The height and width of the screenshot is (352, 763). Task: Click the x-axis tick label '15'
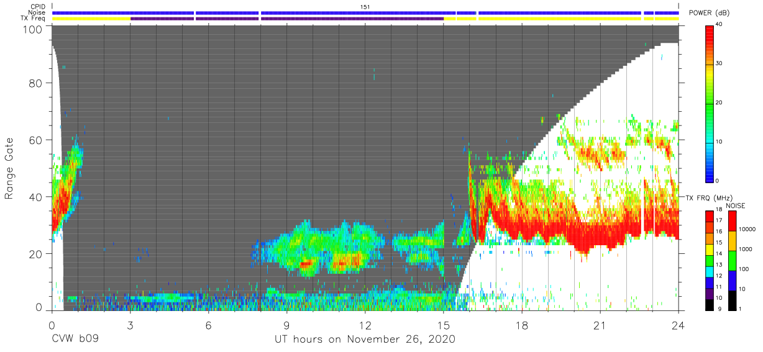coord(444,325)
